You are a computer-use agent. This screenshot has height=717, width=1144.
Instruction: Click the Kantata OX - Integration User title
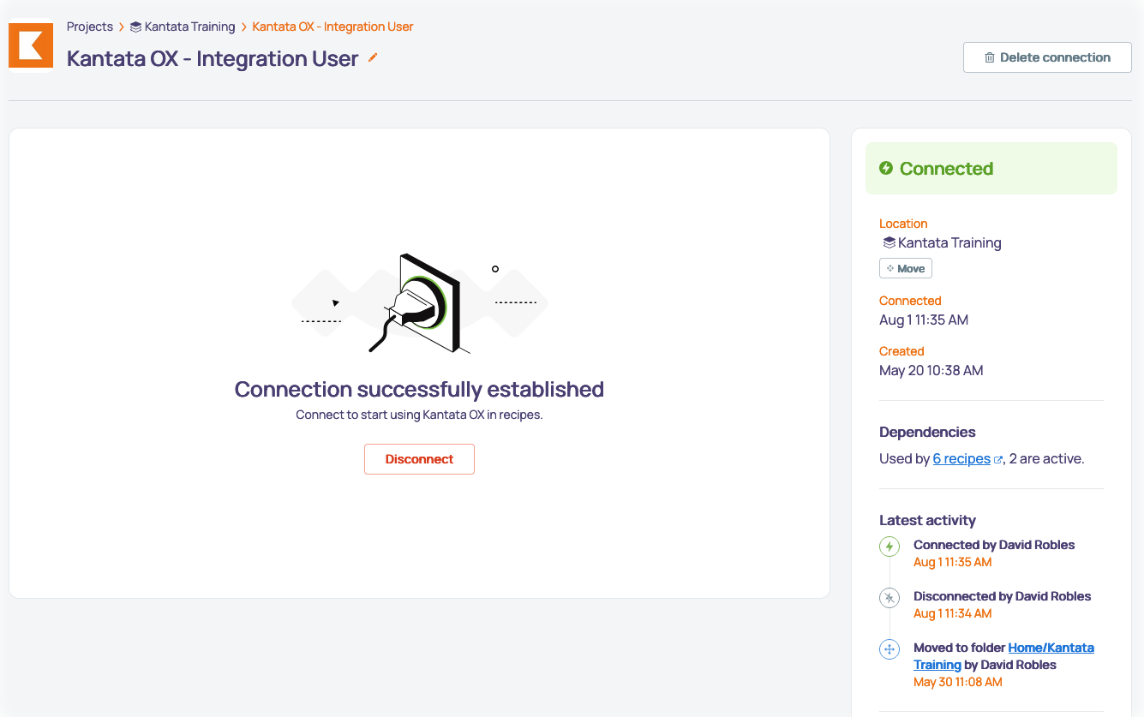click(x=213, y=58)
